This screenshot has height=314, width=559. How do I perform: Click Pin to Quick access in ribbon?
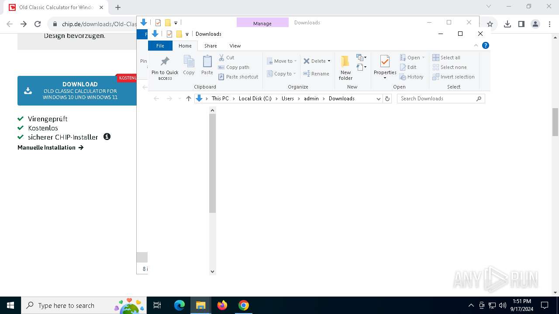165,68
